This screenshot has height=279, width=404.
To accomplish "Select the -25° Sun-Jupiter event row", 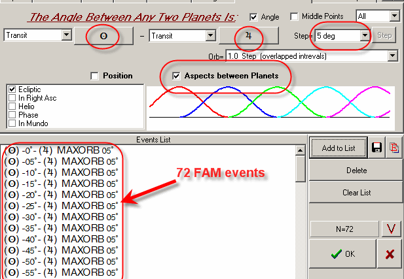I will click(62, 205).
